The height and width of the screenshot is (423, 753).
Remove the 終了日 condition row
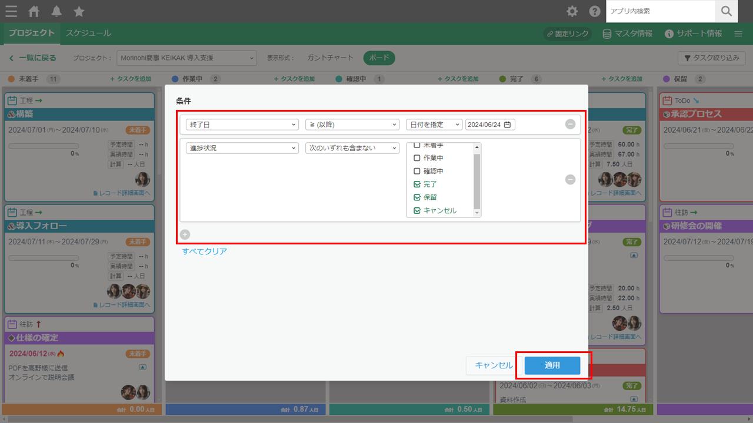[x=570, y=124]
